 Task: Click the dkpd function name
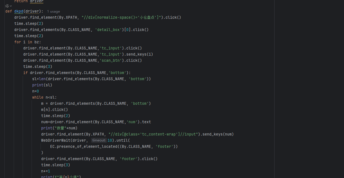click(18, 12)
